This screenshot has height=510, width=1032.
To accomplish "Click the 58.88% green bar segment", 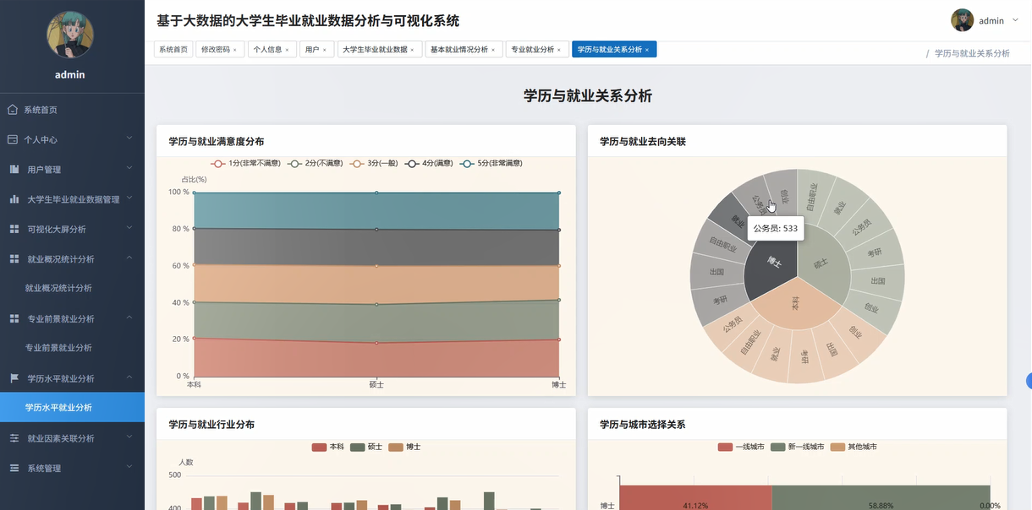I will click(881, 497).
